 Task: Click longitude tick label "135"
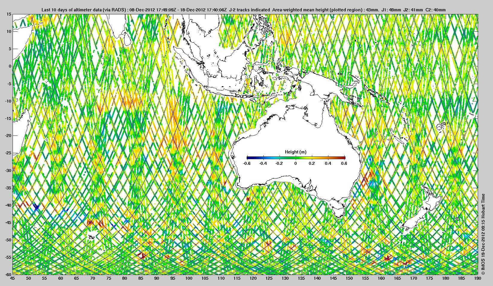(x=301, y=278)
